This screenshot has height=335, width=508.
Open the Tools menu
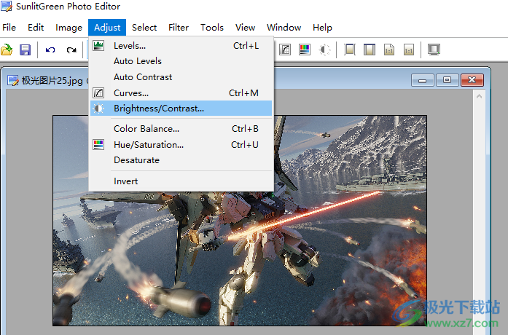tap(212, 28)
